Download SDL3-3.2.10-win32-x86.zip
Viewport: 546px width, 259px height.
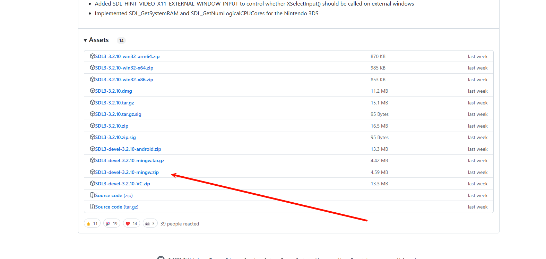click(x=124, y=80)
